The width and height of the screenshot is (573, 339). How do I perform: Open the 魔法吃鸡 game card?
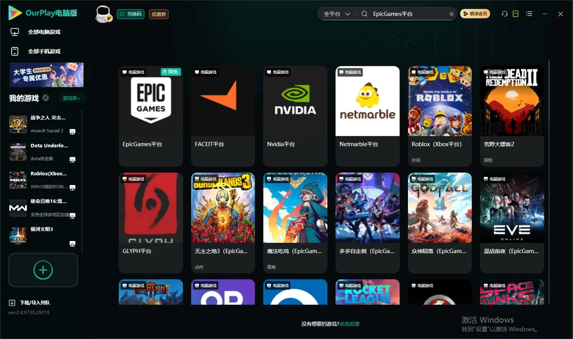[295, 223]
